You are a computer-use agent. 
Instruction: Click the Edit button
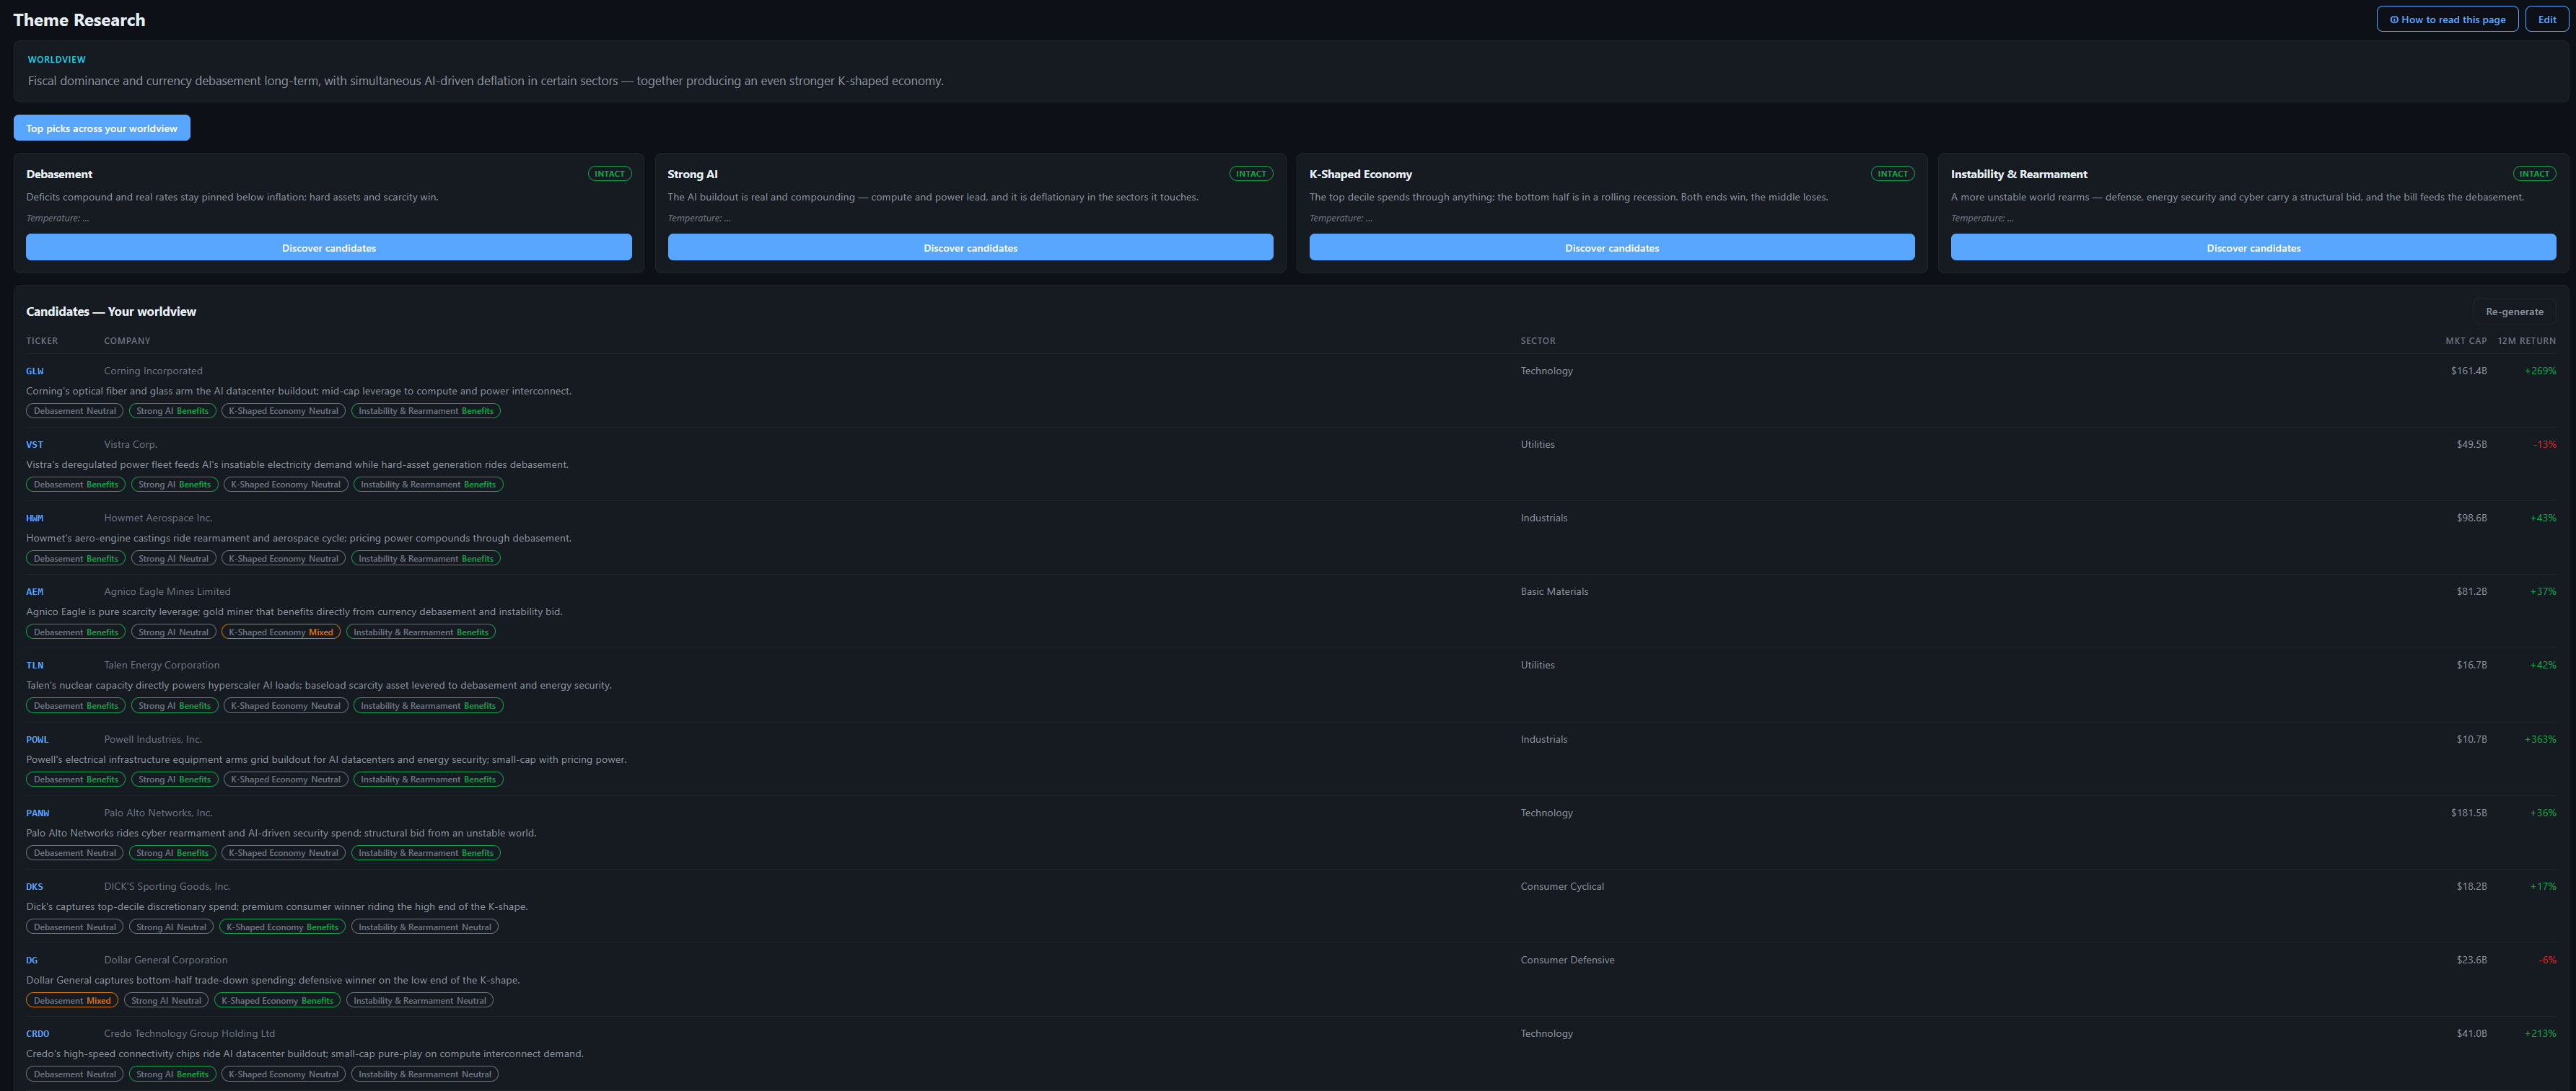[2546, 19]
